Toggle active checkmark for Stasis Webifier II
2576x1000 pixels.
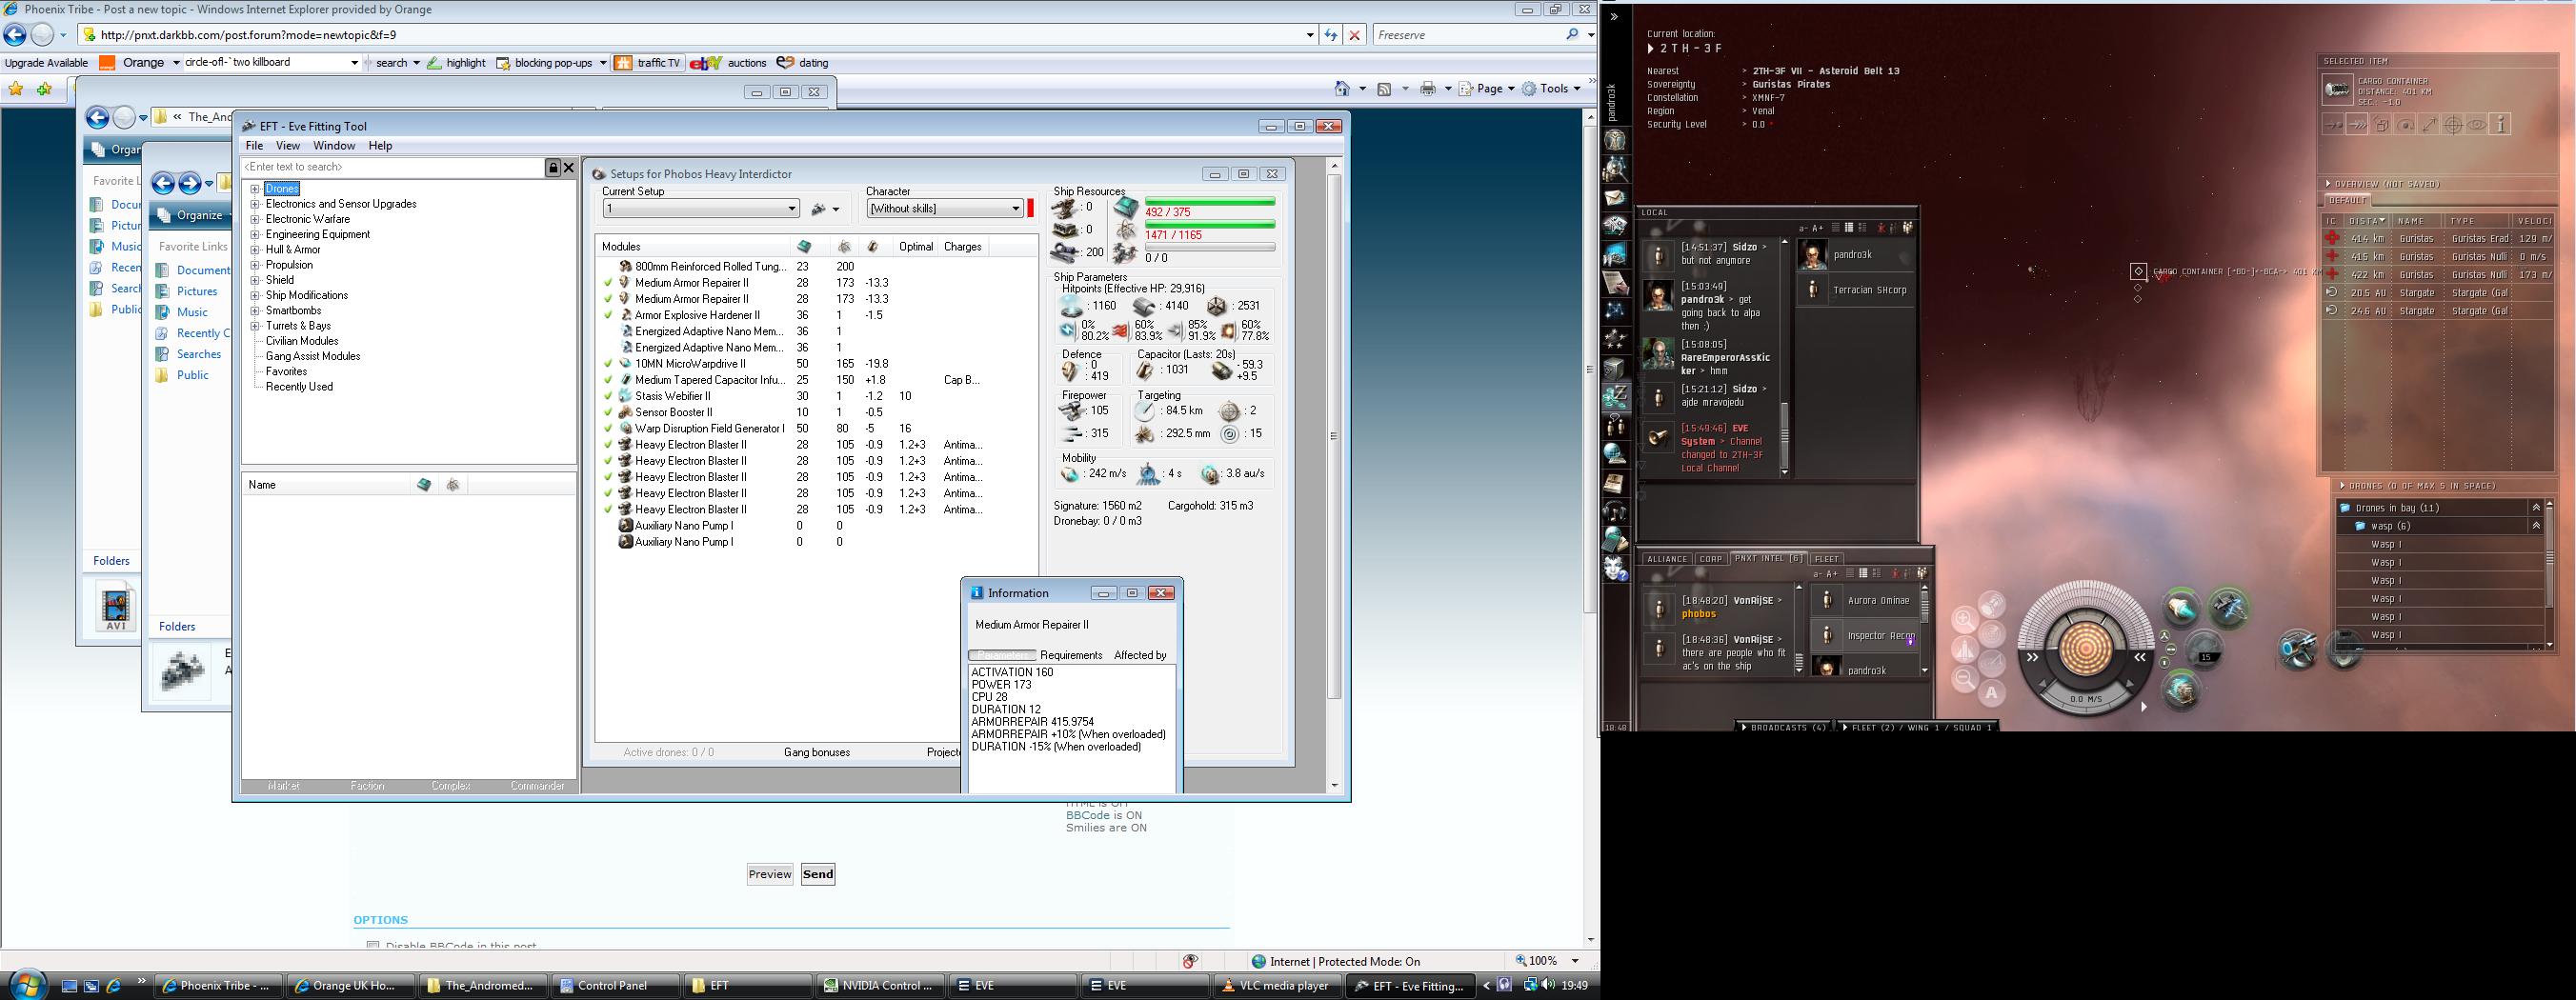pyautogui.click(x=608, y=396)
